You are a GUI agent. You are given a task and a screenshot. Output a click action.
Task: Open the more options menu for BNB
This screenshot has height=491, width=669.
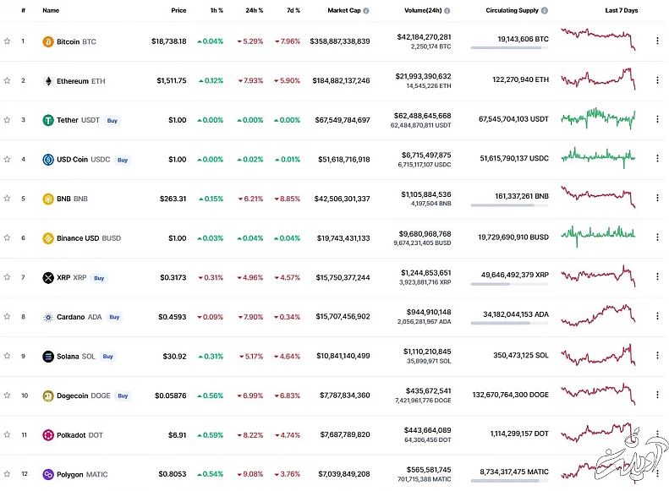657,199
